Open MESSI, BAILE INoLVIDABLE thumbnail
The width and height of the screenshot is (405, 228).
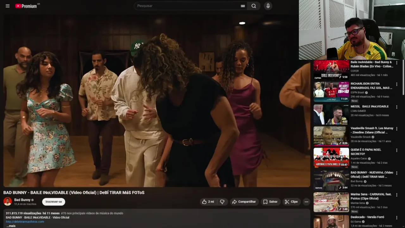click(331, 114)
